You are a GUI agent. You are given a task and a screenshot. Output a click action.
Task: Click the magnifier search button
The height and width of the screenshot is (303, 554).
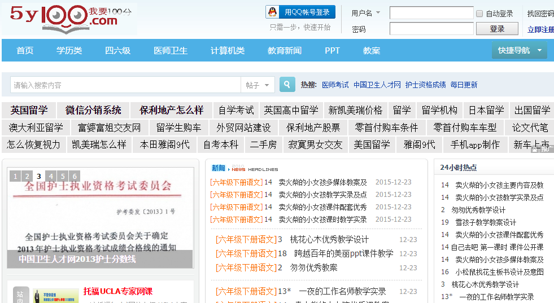pyautogui.click(x=287, y=85)
